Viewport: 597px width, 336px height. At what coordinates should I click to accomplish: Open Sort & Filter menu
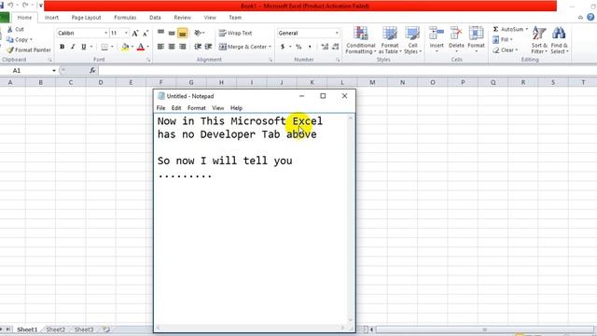[539, 40]
